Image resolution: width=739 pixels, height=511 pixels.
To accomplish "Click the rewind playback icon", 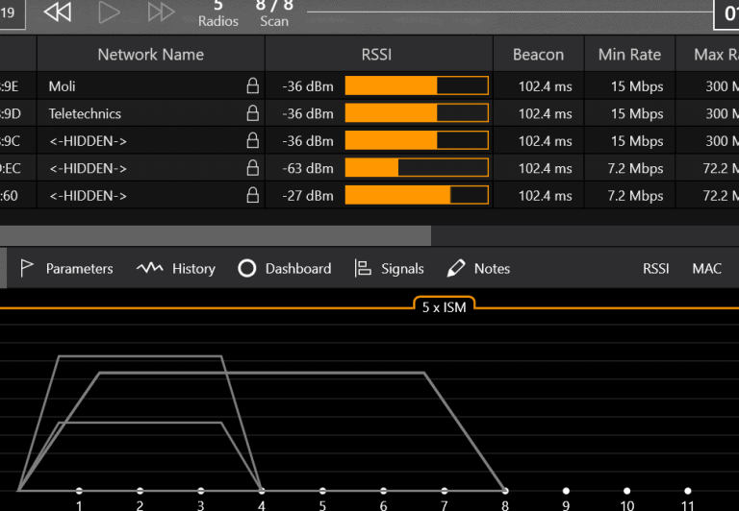I will tap(58, 12).
